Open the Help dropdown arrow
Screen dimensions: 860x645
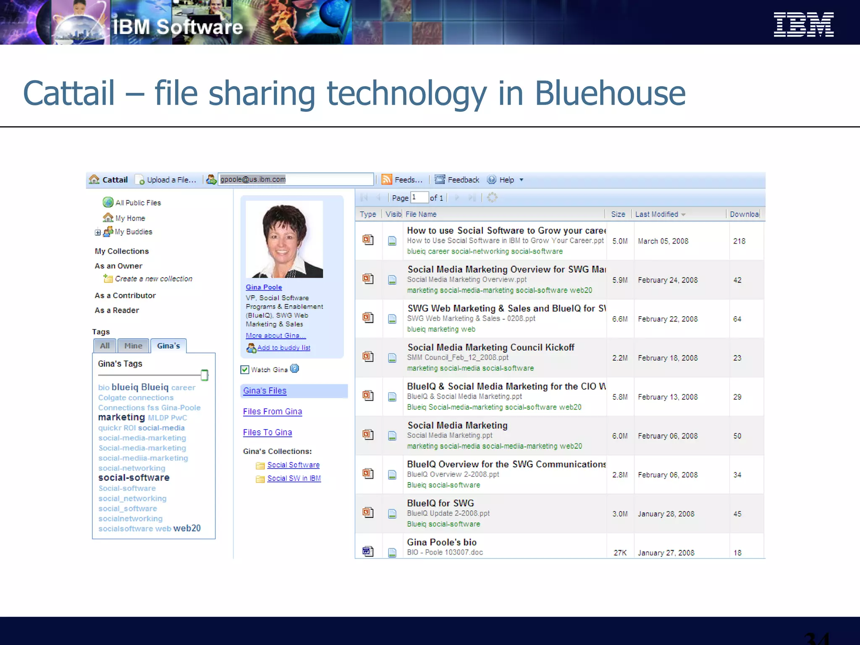(522, 180)
